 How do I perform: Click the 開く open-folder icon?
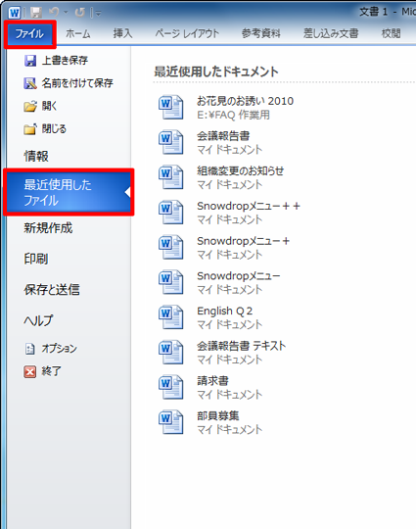30,106
